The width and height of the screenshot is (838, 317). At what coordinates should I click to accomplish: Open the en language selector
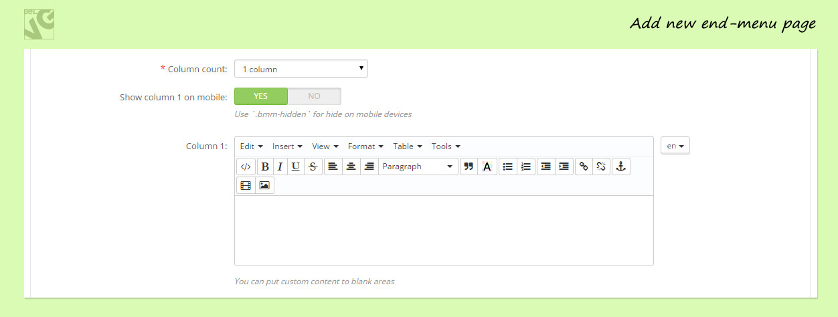pyautogui.click(x=675, y=146)
